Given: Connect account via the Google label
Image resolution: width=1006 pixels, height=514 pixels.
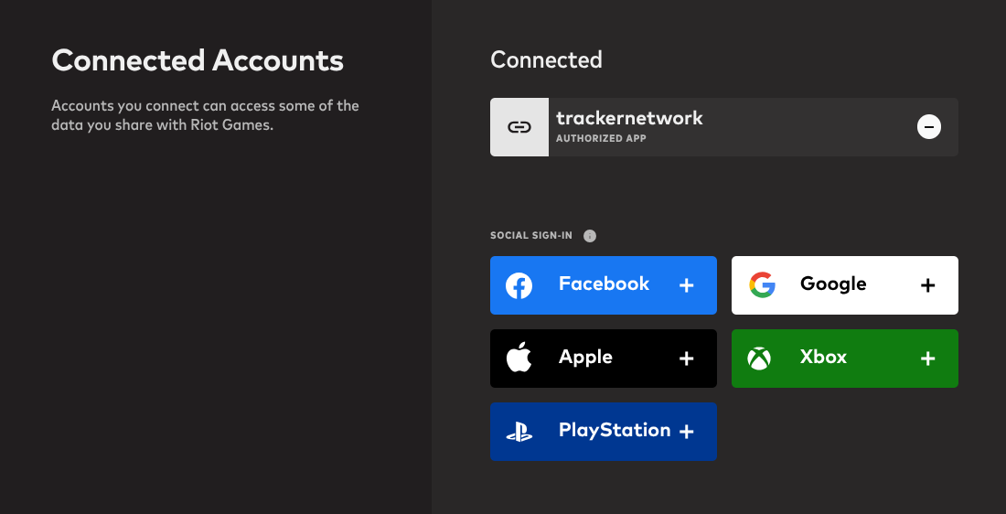Looking at the screenshot, I should (x=832, y=284).
